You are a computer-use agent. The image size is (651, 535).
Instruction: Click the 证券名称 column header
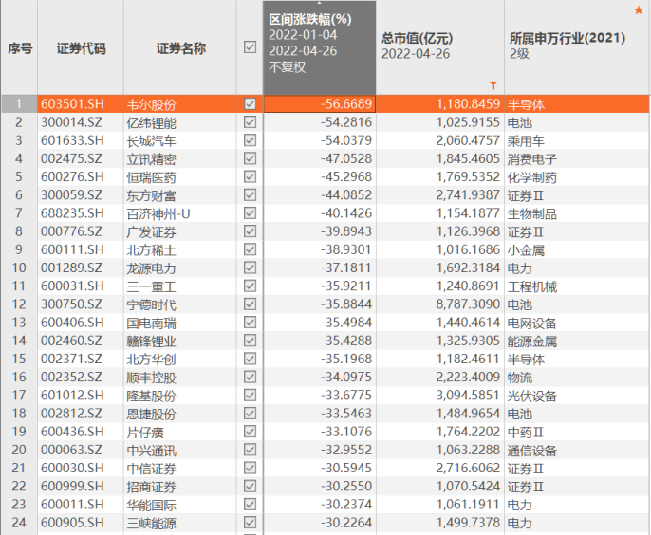pyautogui.click(x=180, y=47)
